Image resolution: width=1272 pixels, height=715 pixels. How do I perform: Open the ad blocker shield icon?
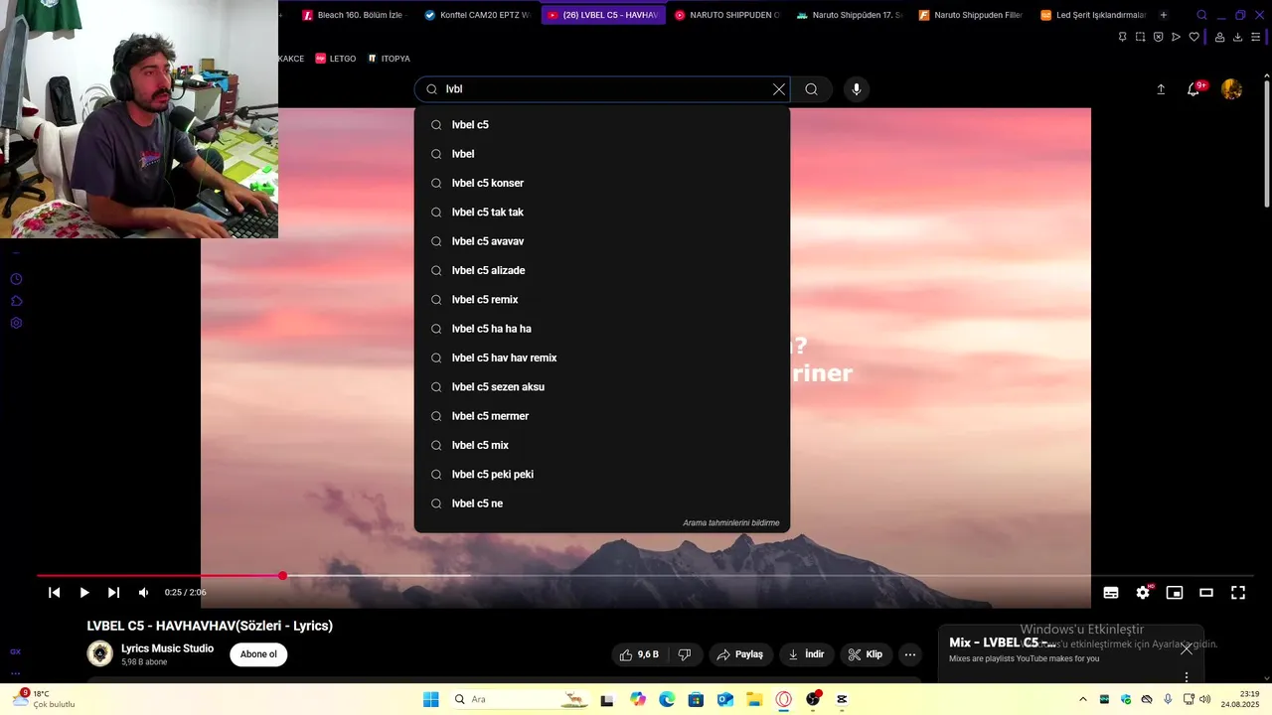[1158, 37]
